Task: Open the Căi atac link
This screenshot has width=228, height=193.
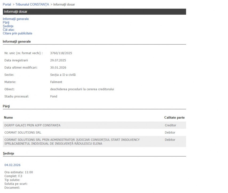Action: pos(9,30)
